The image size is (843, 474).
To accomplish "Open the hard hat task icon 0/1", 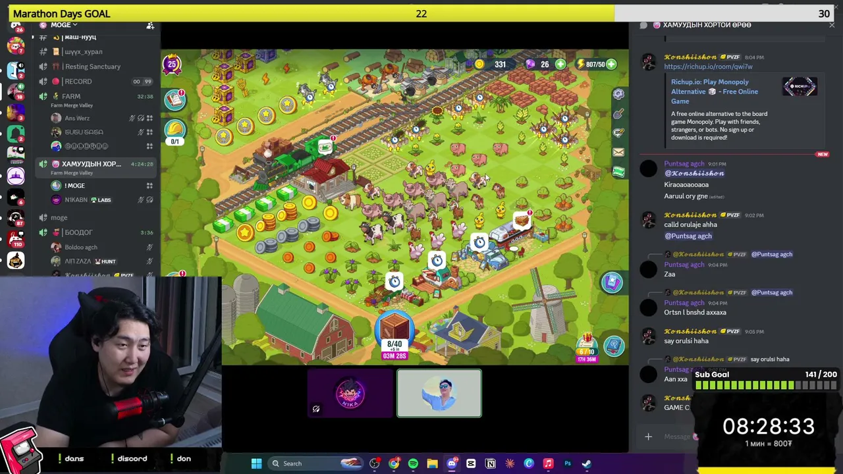I will tap(175, 130).
